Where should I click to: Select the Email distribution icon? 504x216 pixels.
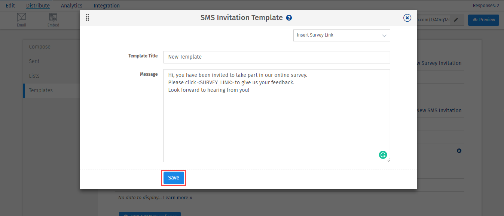pyautogui.click(x=21, y=19)
